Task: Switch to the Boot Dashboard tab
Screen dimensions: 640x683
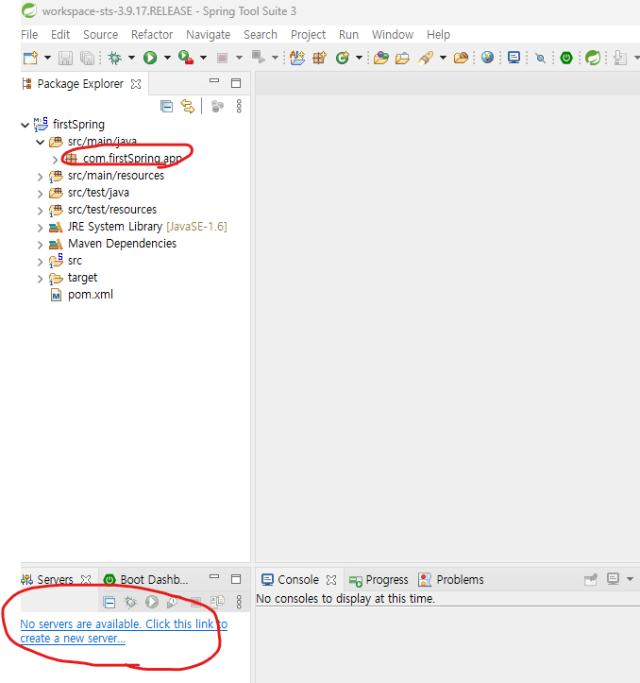Action: point(146,579)
